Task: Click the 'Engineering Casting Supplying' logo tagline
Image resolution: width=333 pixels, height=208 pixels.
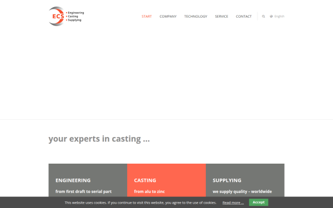Action: (75, 16)
